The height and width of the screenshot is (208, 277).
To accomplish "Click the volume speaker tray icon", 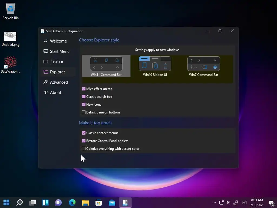I will [x=228, y=203].
